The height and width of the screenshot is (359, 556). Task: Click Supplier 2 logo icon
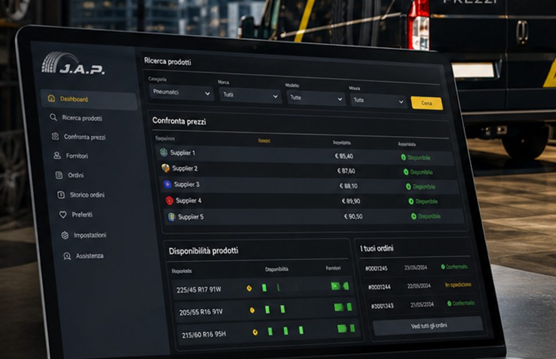coord(166,168)
